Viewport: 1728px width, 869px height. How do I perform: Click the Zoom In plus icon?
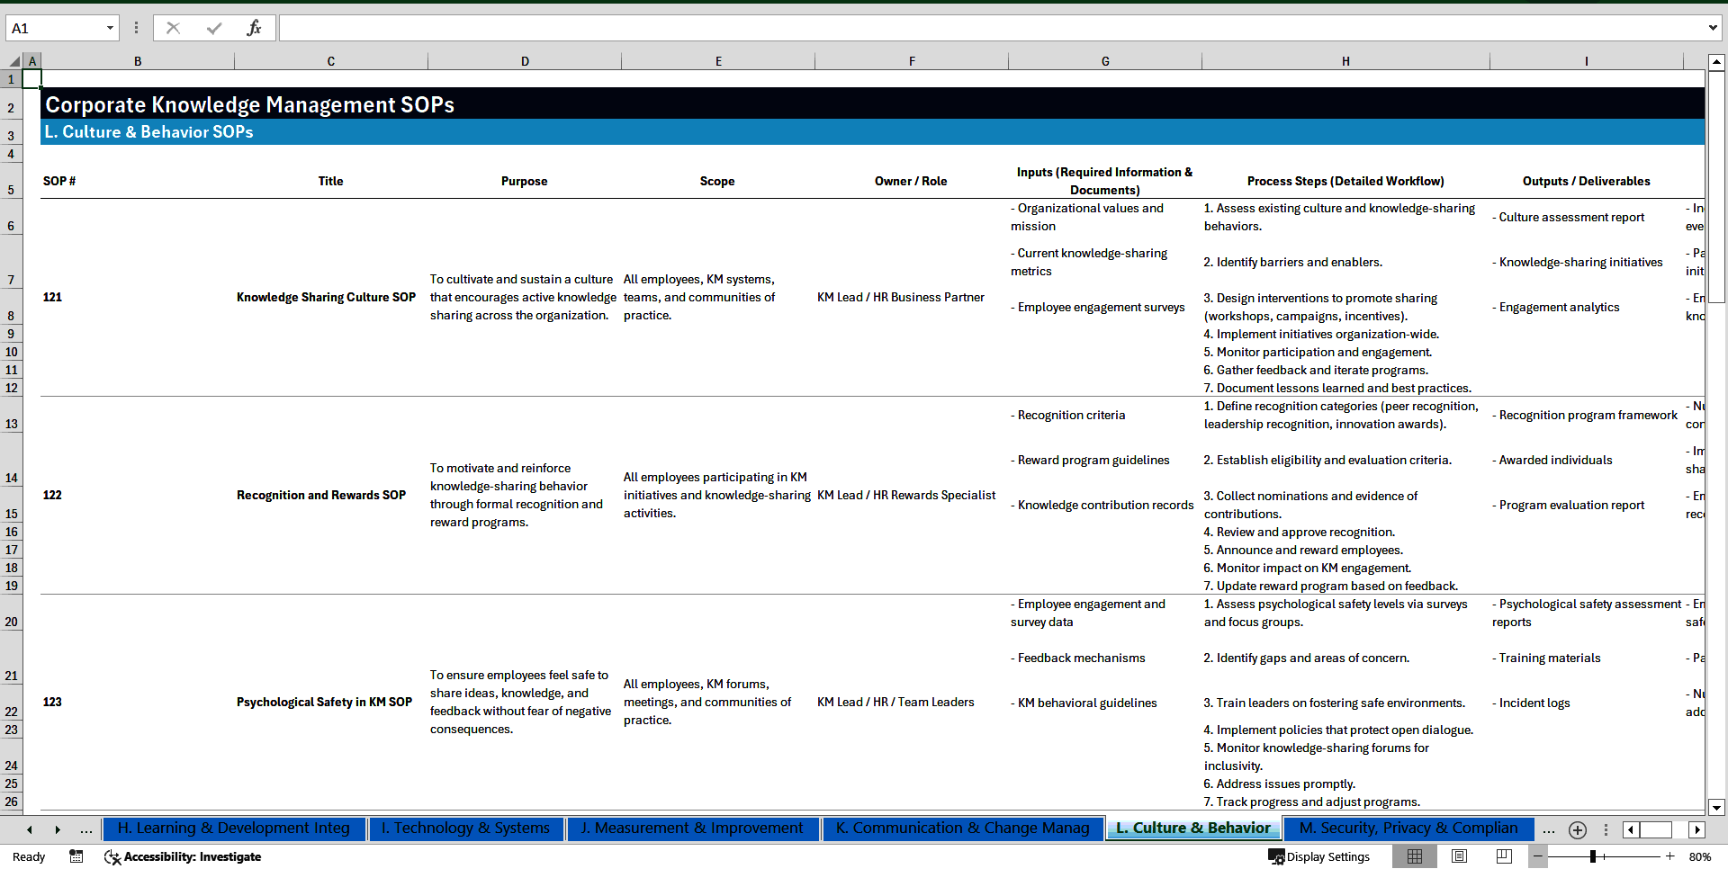tap(1670, 856)
